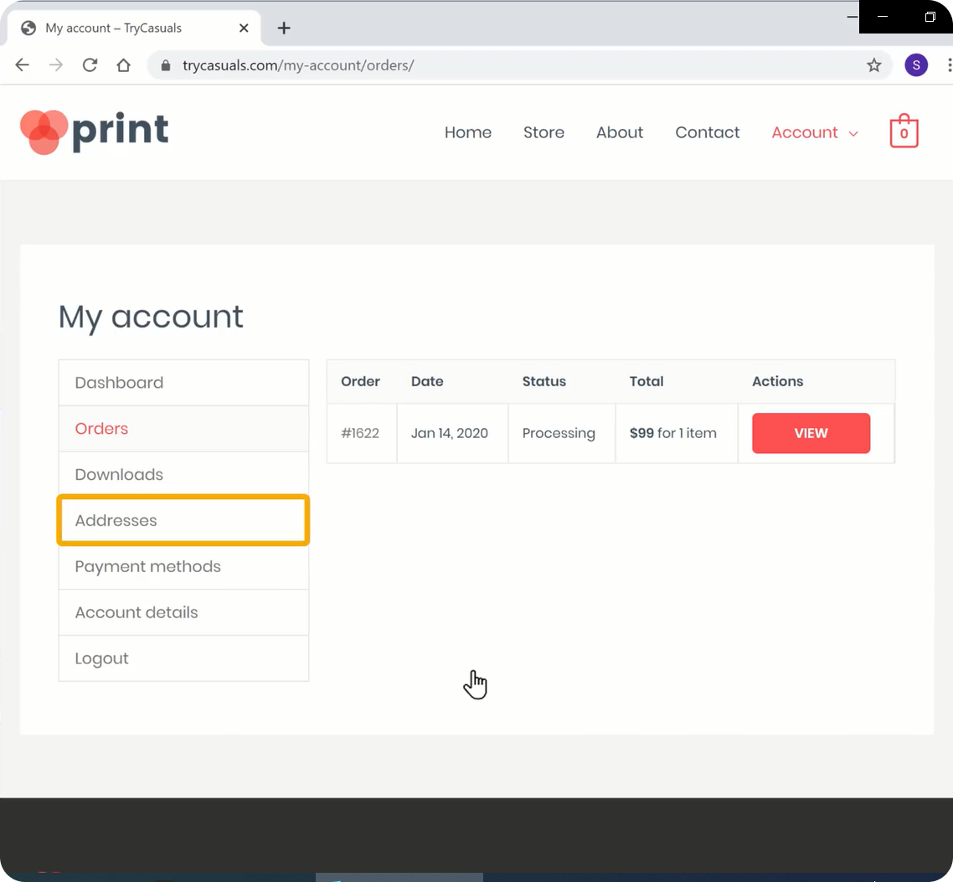Open Orders in account sidebar

[183, 429]
